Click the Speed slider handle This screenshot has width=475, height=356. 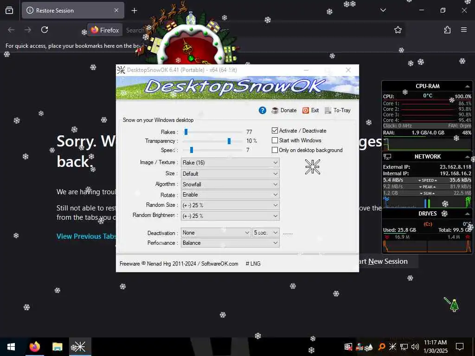point(192,150)
